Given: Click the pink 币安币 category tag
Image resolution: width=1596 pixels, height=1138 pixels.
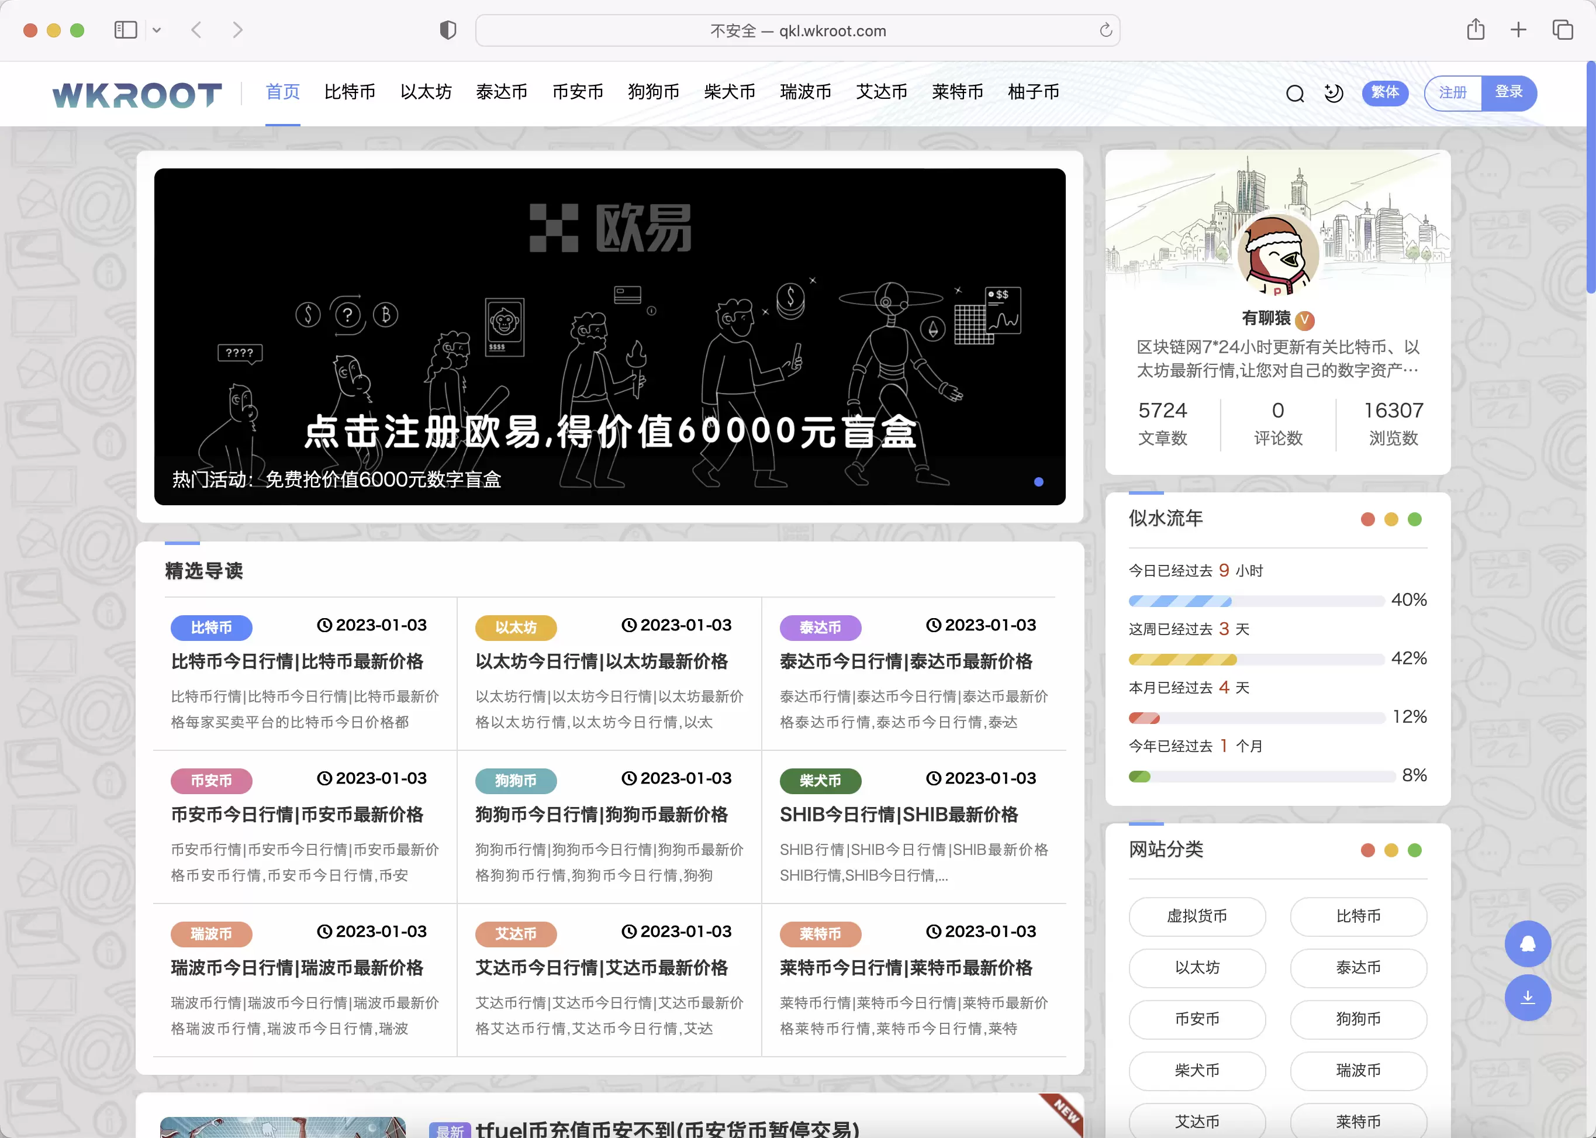Looking at the screenshot, I should (x=212, y=781).
